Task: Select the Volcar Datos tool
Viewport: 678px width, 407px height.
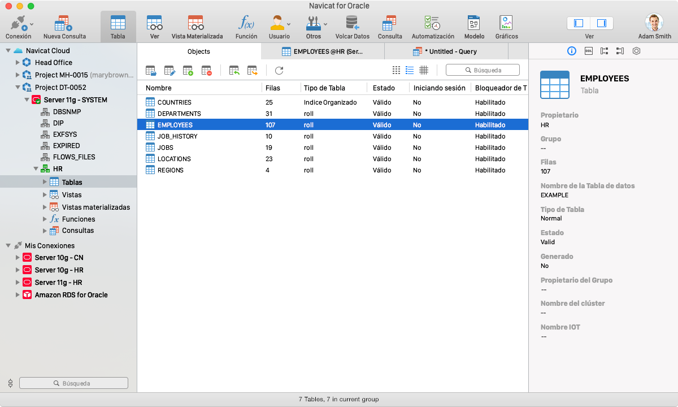Action: [352, 25]
